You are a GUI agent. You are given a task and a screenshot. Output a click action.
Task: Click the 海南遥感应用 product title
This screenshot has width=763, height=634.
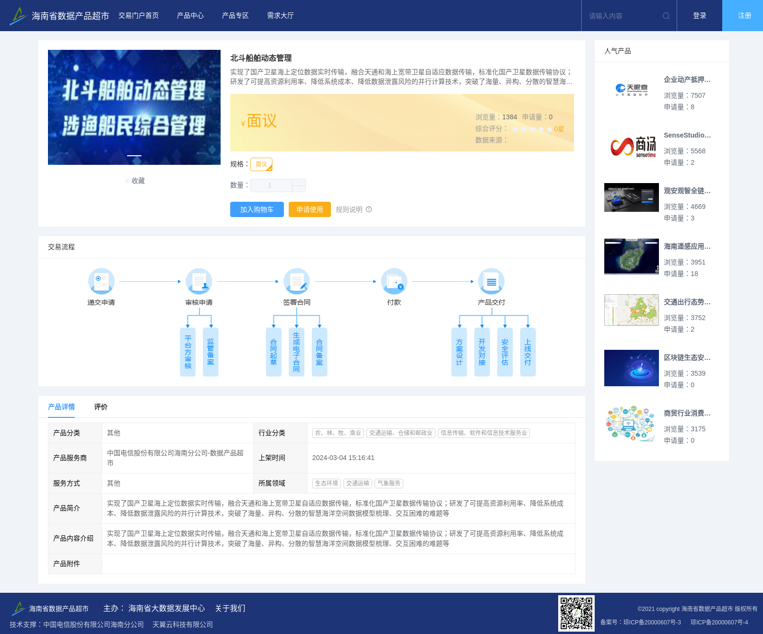(687, 246)
